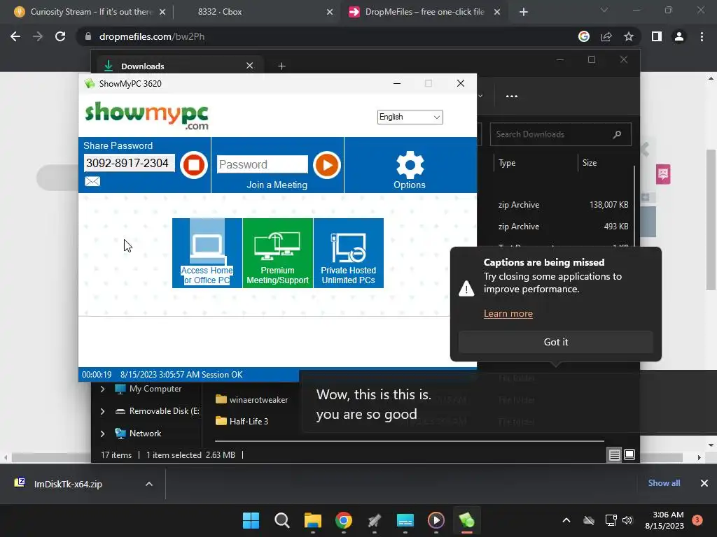
Task: Expand Network tree node
Action: [102, 434]
